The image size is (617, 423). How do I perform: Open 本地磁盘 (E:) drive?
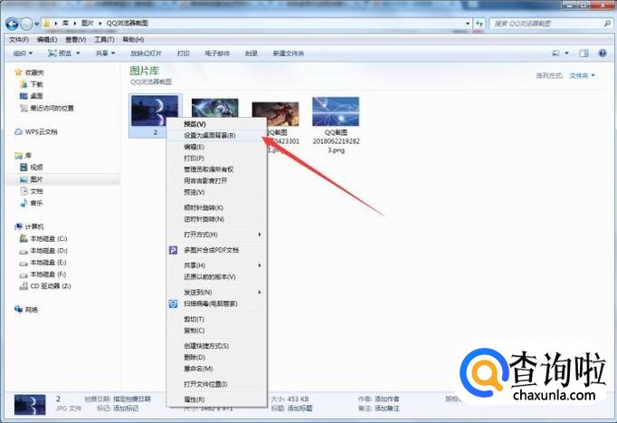[x=43, y=263]
